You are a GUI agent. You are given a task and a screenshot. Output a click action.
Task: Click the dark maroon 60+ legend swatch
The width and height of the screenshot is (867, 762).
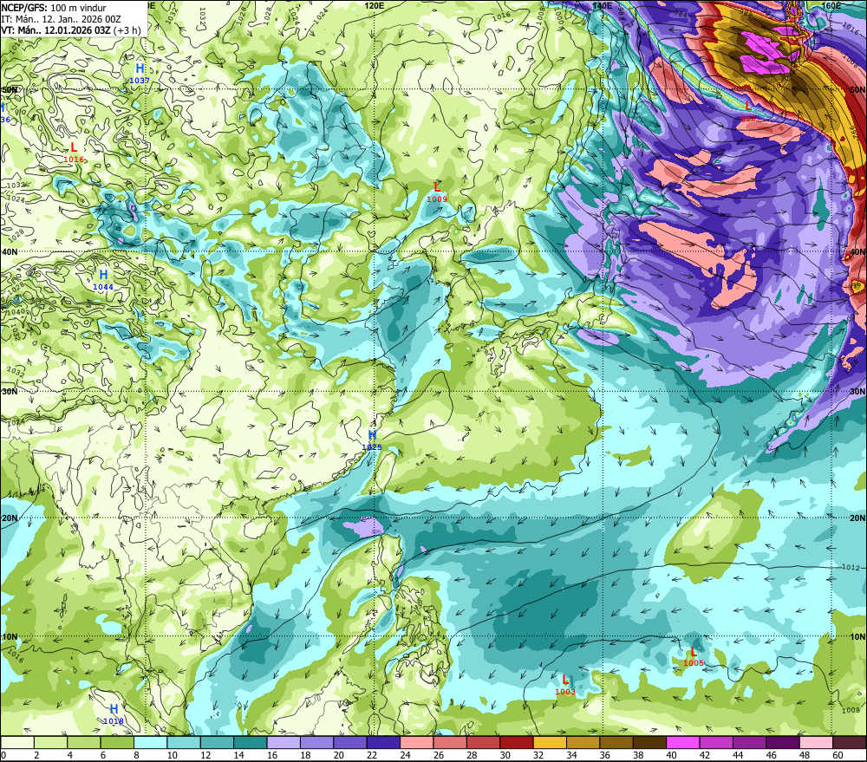850,742
